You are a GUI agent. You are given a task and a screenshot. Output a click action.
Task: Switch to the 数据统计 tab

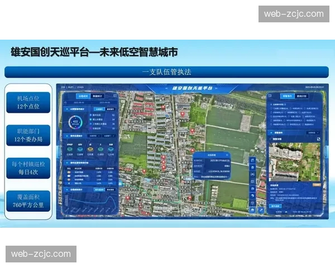pos(97,96)
